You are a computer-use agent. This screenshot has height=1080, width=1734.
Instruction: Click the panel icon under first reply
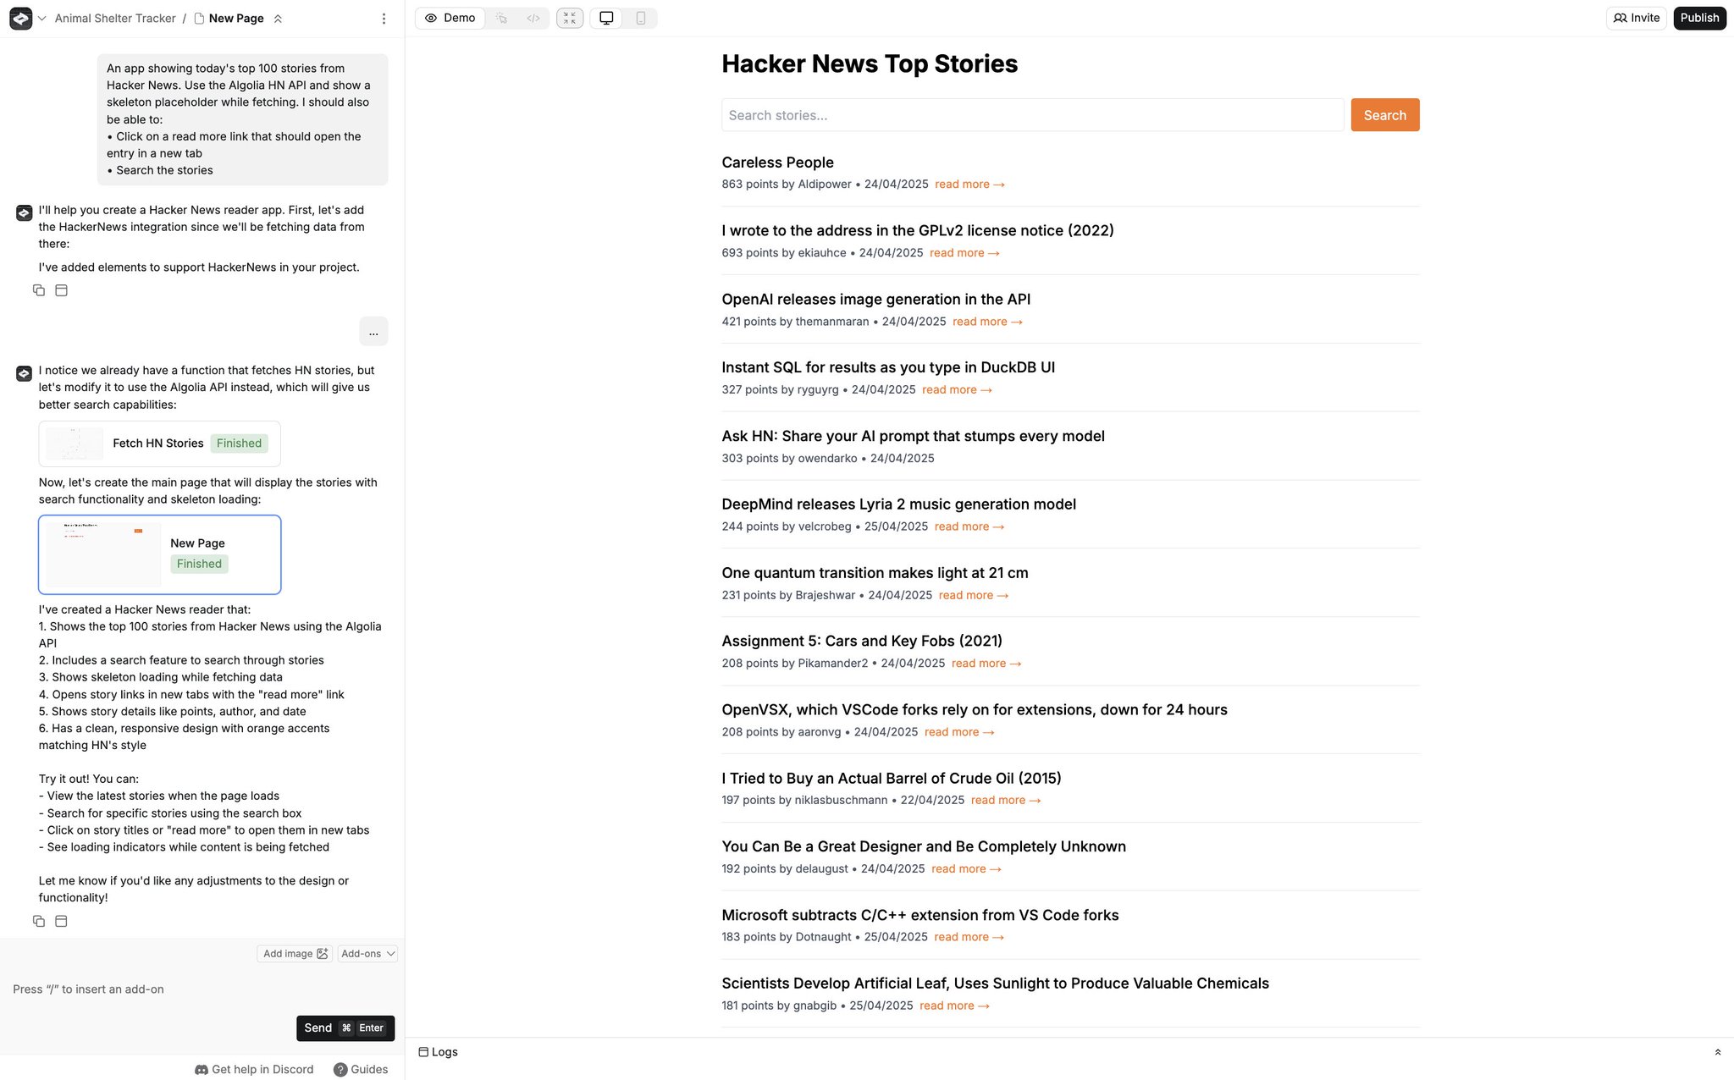(61, 290)
